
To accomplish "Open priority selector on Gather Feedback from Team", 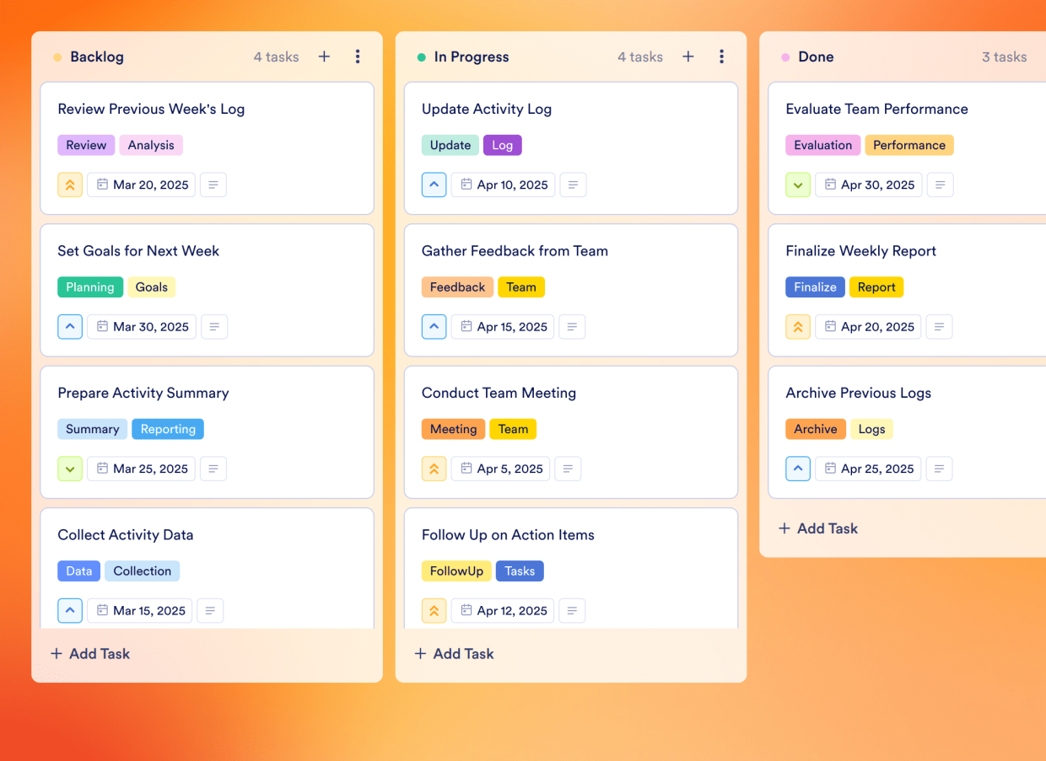I will 434,326.
